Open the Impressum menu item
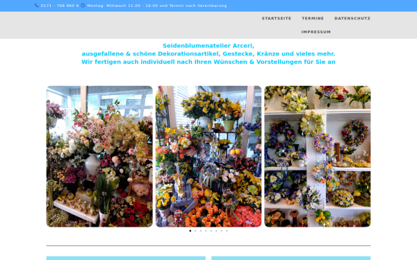 click(316, 32)
